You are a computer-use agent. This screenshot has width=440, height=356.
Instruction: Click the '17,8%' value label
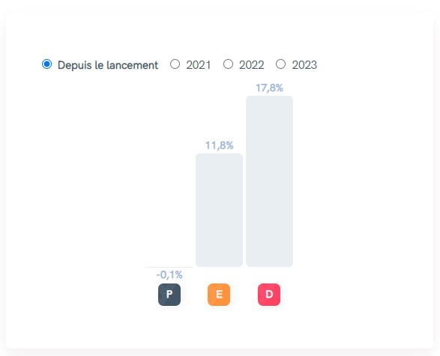pos(269,88)
